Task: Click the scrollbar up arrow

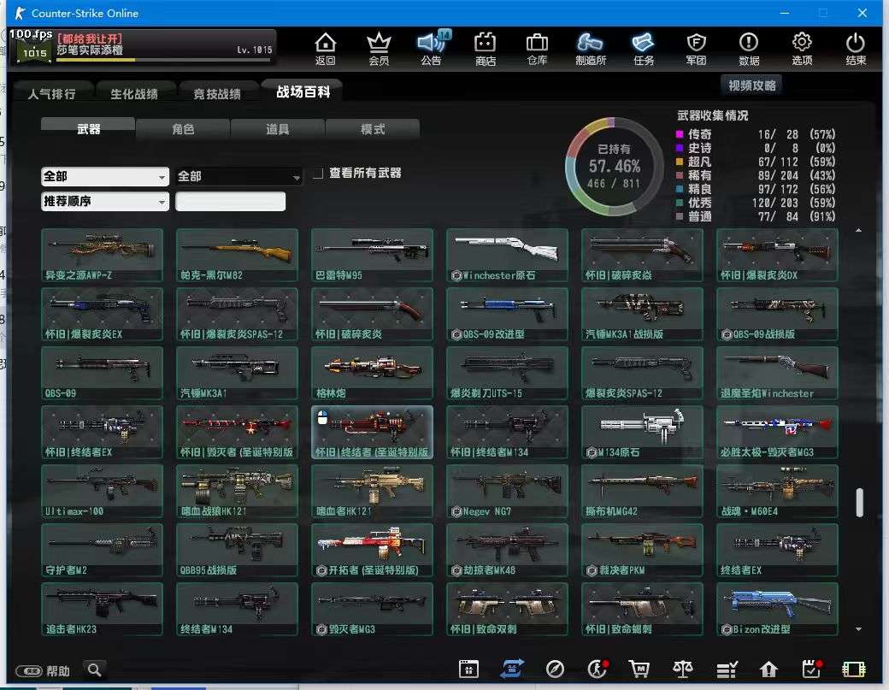Action: tap(858, 230)
